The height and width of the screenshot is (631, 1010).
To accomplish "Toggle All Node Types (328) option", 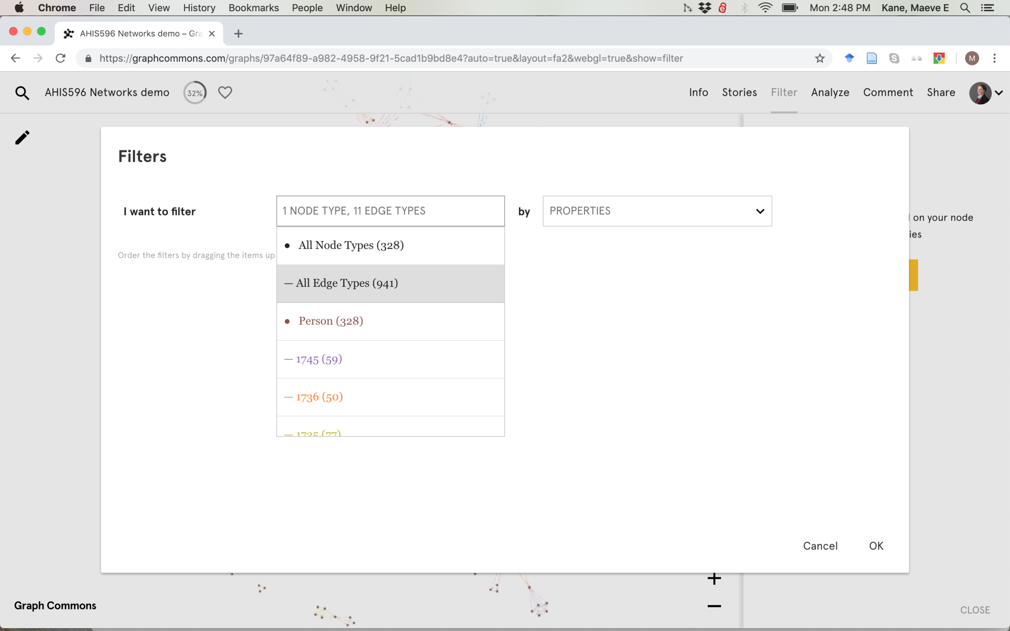I will (351, 245).
